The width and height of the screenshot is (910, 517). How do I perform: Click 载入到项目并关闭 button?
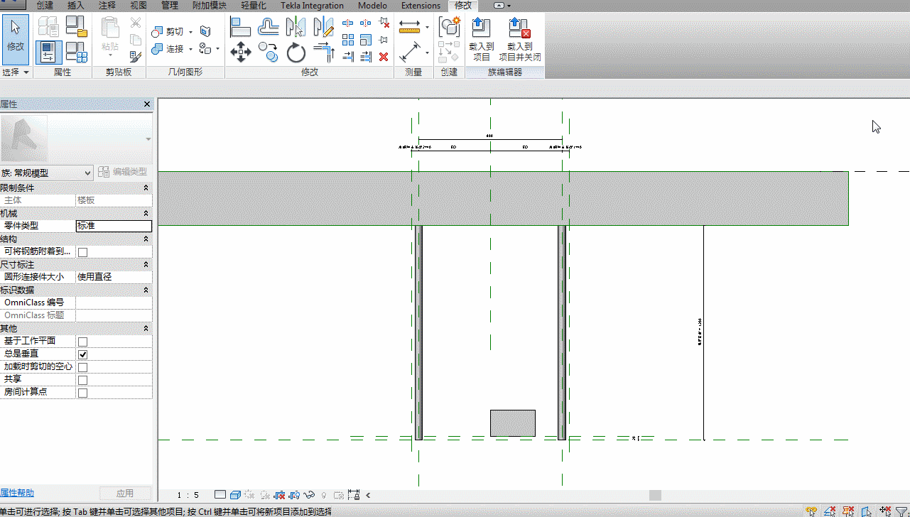click(x=520, y=39)
